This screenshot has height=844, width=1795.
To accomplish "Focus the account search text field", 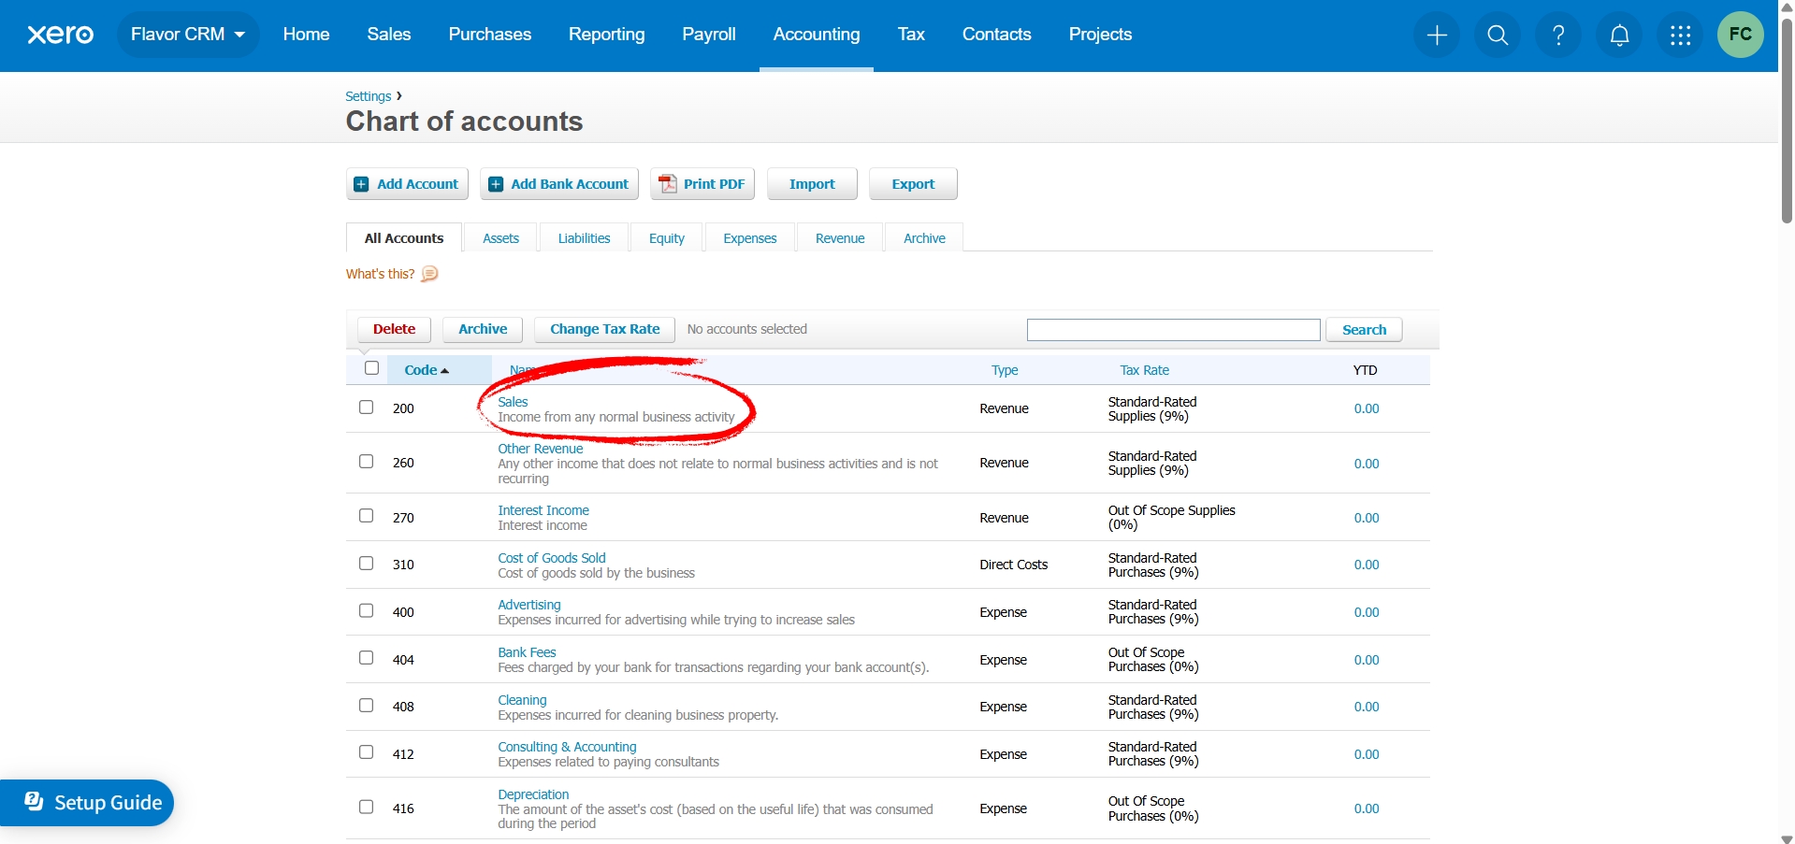I will [x=1173, y=330].
